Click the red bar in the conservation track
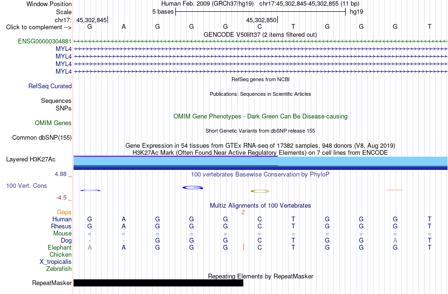The width and height of the screenshot is (448, 294). point(395,190)
